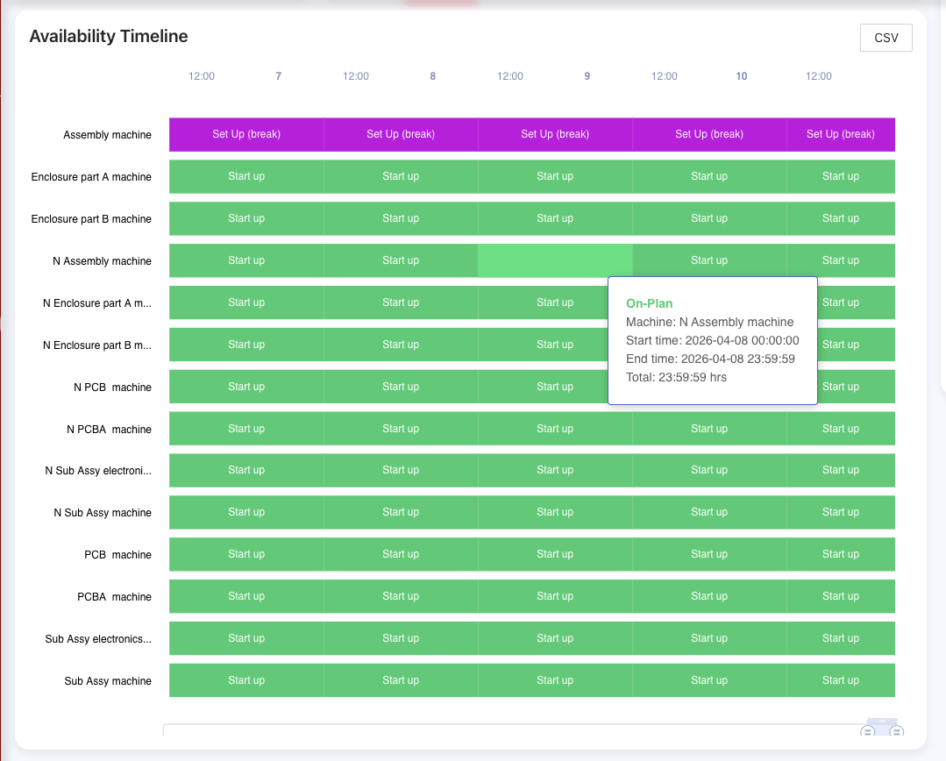Click highlighted N Assembly machine block

pos(555,261)
